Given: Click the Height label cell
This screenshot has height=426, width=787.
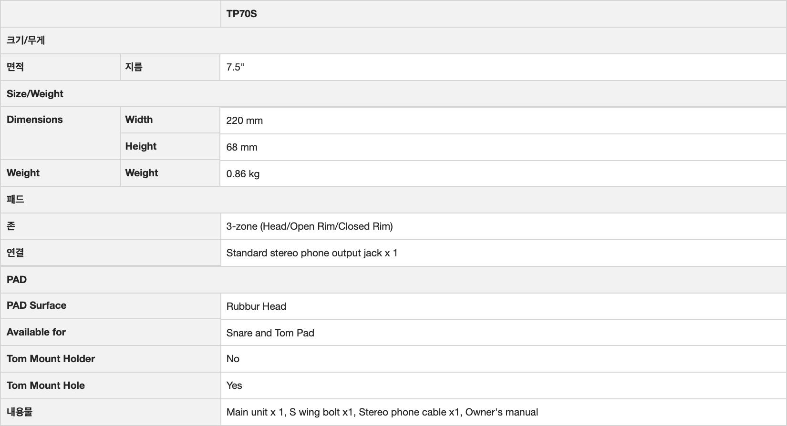Looking at the screenshot, I should click(x=141, y=146).
